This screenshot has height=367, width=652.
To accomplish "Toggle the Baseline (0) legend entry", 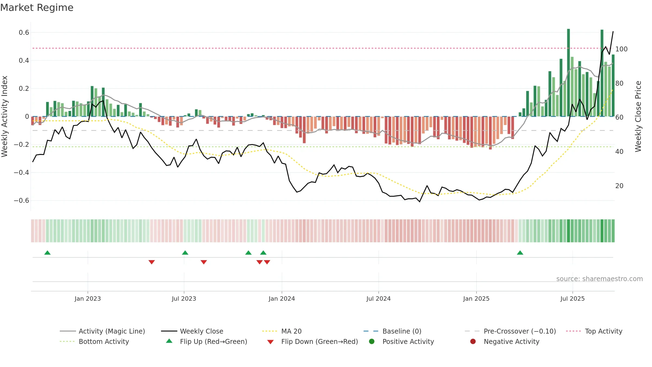I will [392, 331].
